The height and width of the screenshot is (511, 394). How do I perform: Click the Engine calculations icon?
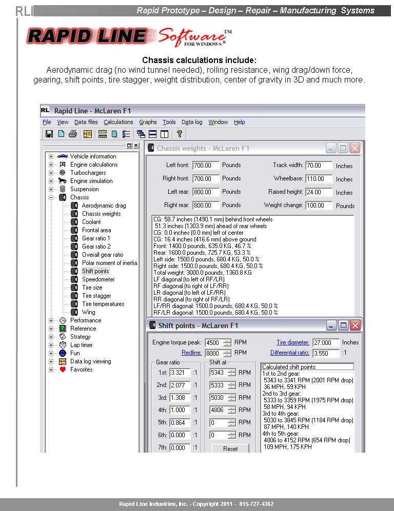63,164
